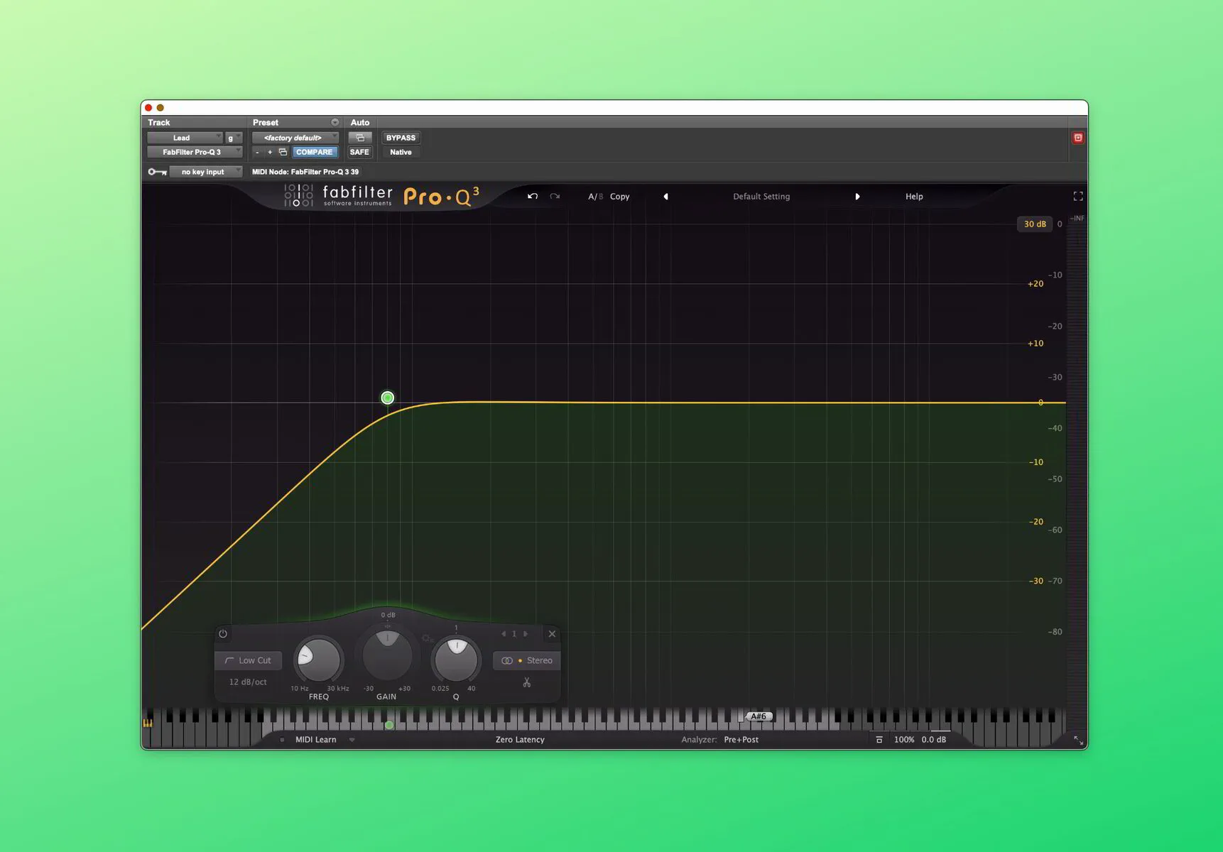Select previous band arrow
This screenshot has width=1223, height=852.
[504, 634]
